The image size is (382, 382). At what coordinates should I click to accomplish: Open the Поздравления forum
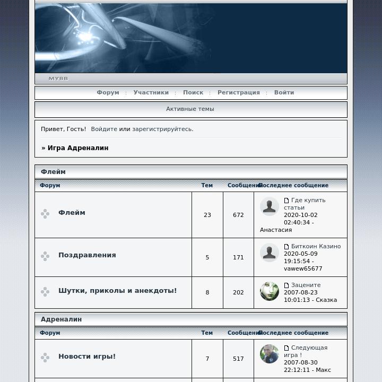87,255
